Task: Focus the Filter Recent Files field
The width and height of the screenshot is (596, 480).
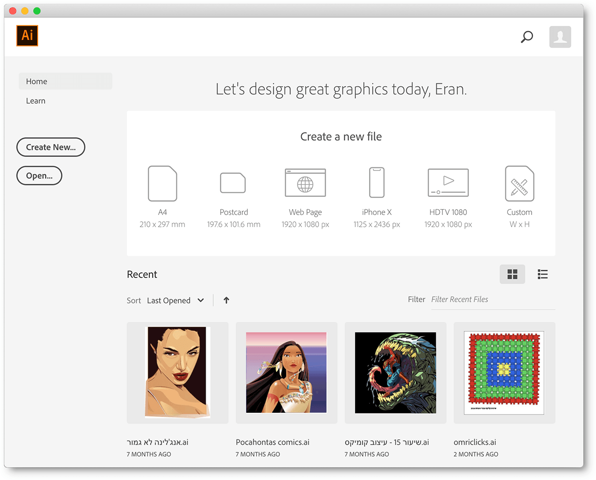Action: [493, 300]
